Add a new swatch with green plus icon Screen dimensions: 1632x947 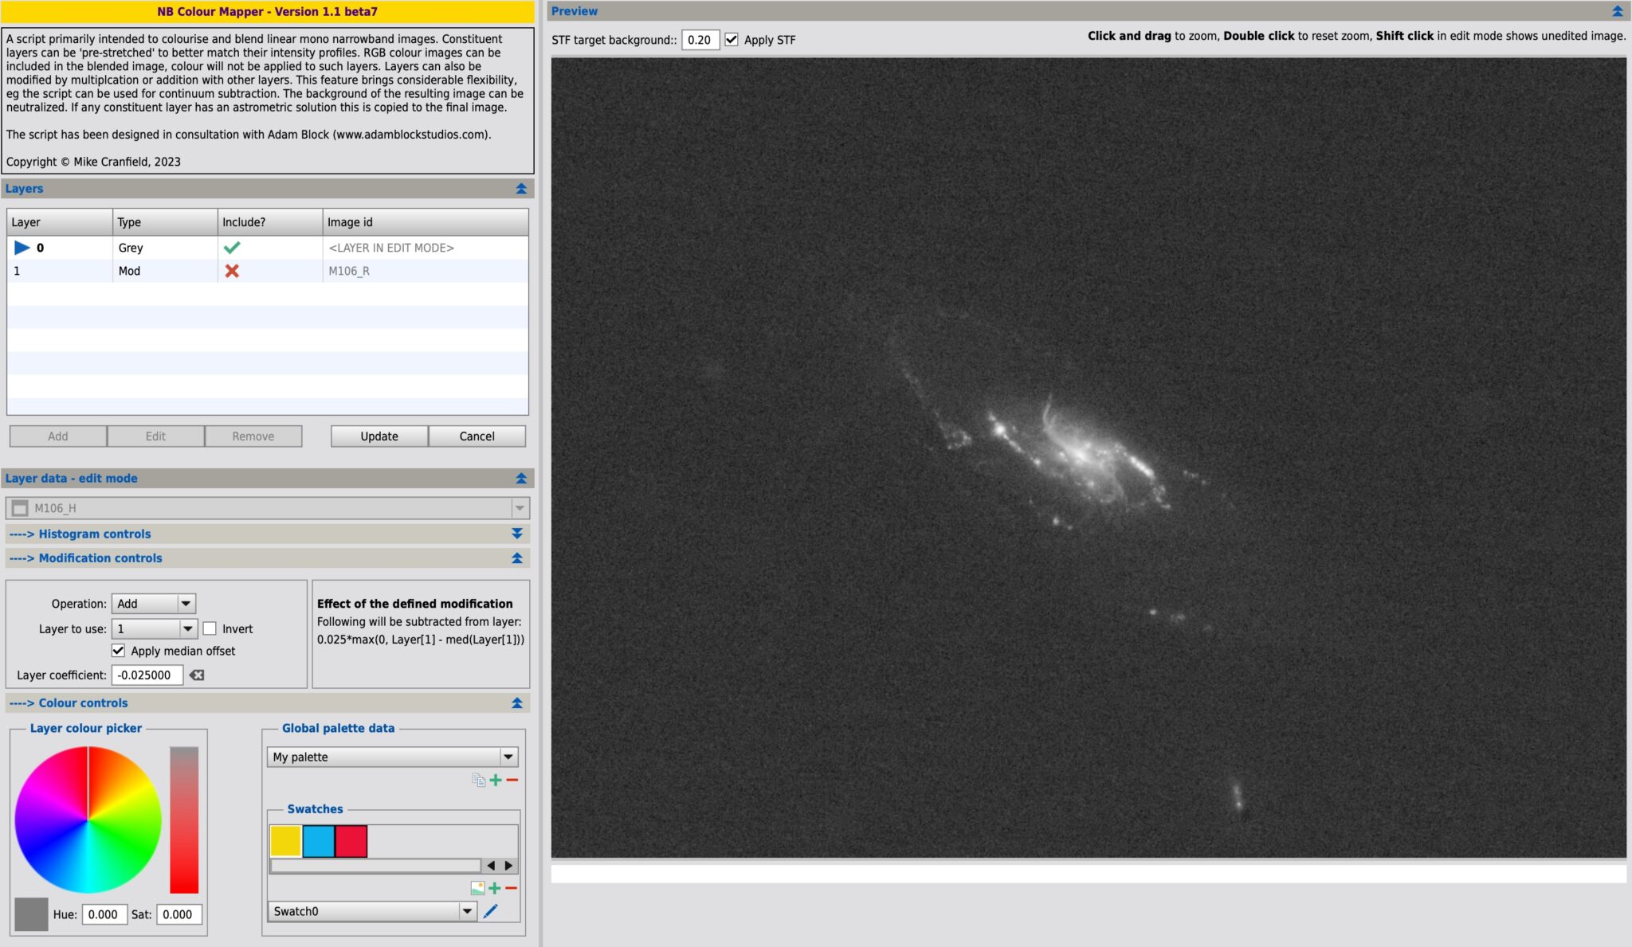point(494,886)
